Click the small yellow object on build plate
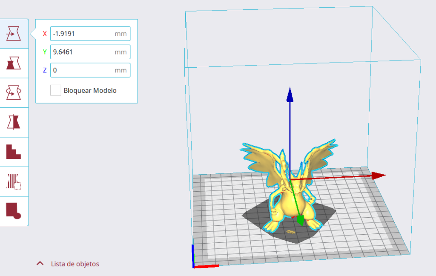436x276 pixels. tap(291, 232)
